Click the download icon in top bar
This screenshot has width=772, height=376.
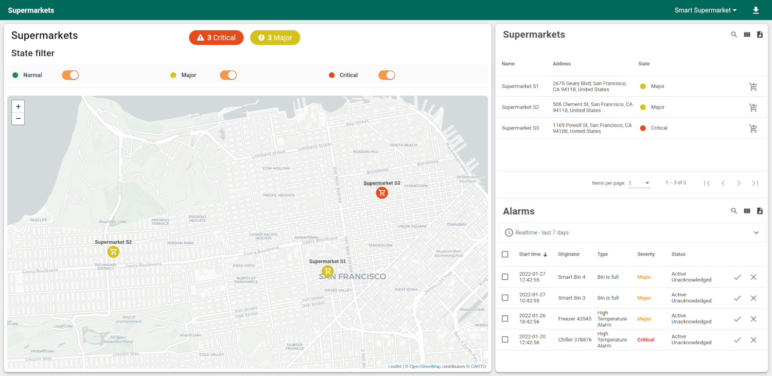tap(756, 10)
